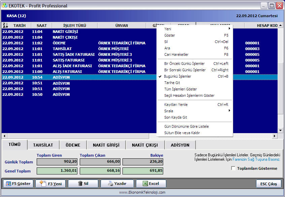Click the Excel spreadsheet icon
The width and height of the screenshot is (285, 197).
pos(145,184)
